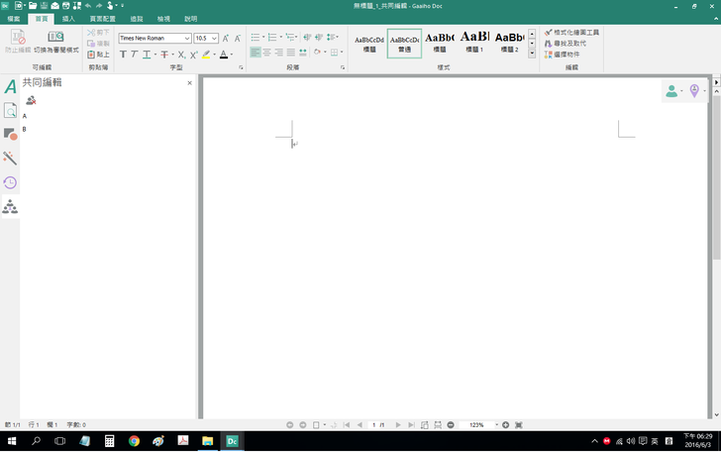Screen dimensions: 721x453
Task: Click the yellow text highlight color button
Action: coord(206,54)
